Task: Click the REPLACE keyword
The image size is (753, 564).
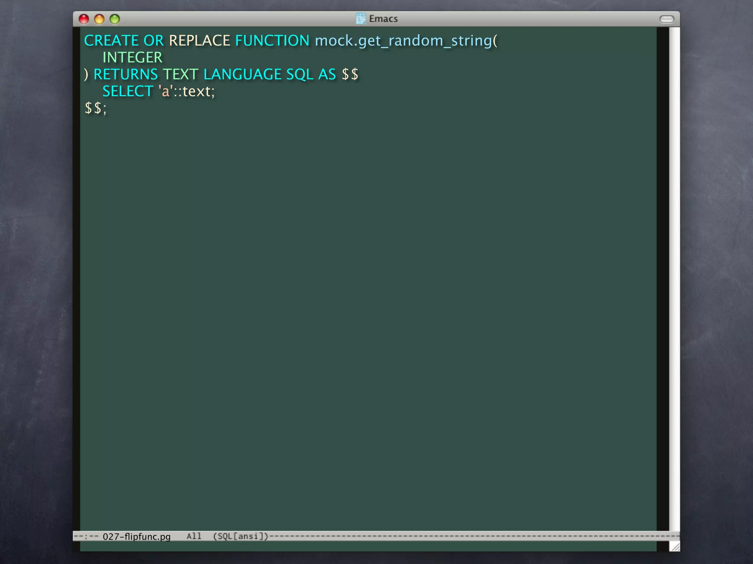Action: (x=200, y=40)
